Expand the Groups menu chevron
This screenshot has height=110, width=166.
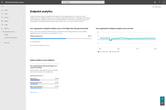24,17
